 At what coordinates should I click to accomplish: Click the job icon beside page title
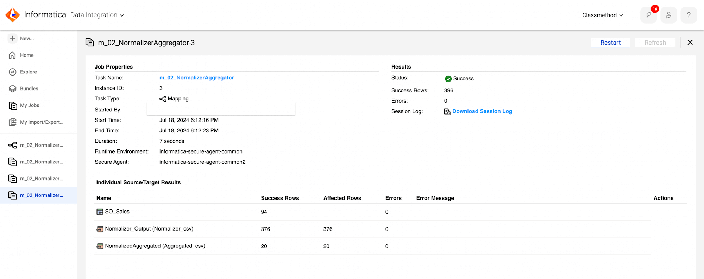pos(90,43)
